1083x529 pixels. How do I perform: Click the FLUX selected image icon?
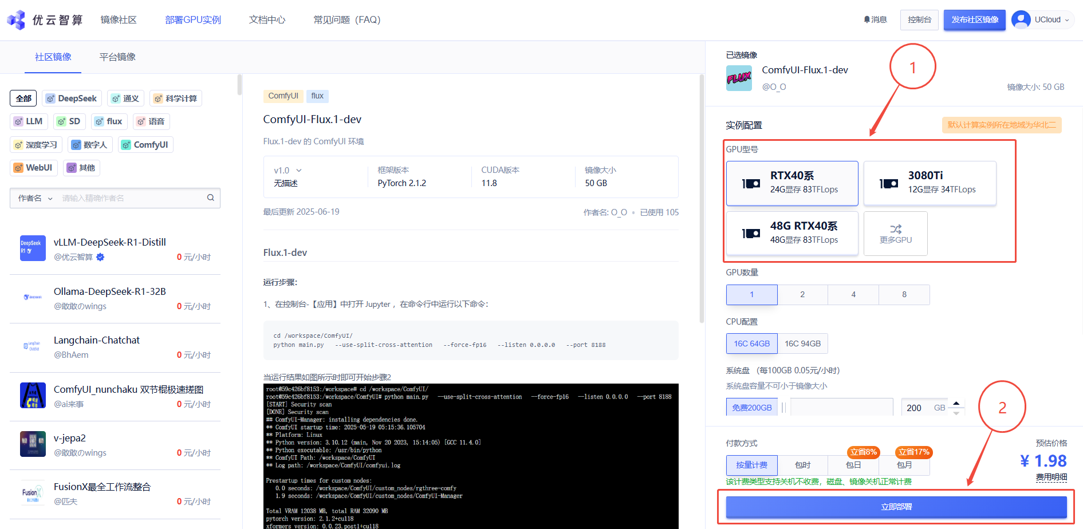click(x=739, y=78)
